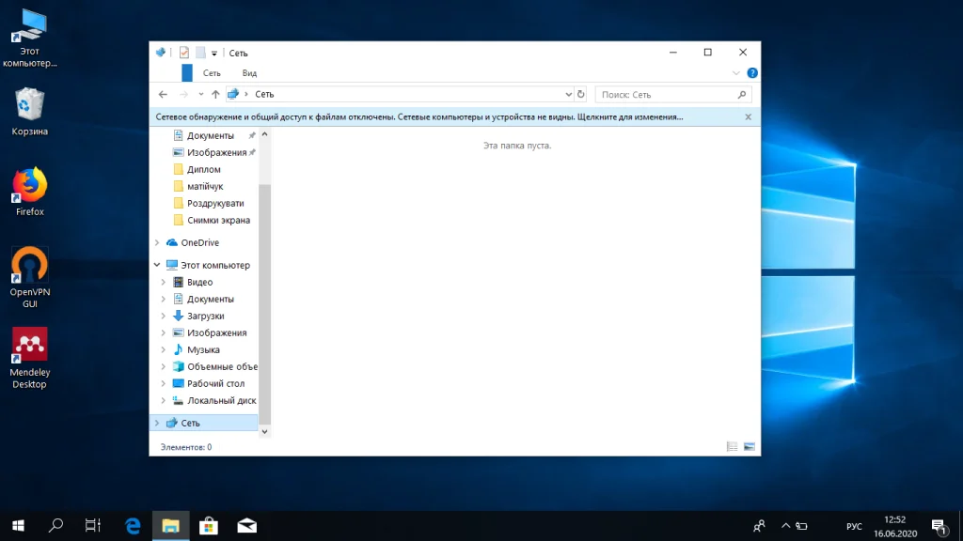Open the Сеть ribbon tab
This screenshot has height=541, width=963.
pyautogui.click(x=212, y=73)
